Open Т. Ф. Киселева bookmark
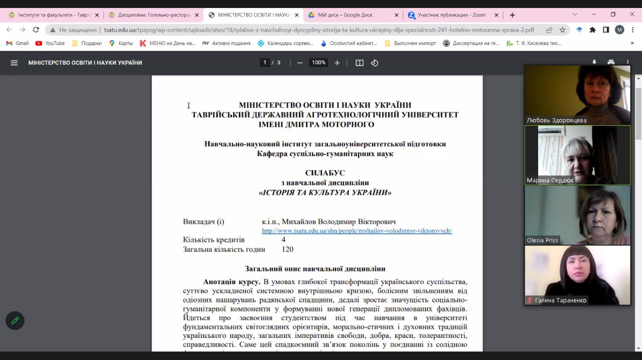This screenshot has height=360, width=642. click(x=534, y=43)
